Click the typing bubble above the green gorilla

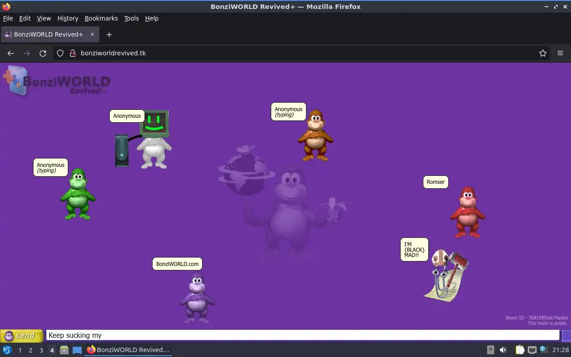tap(51, 167)
